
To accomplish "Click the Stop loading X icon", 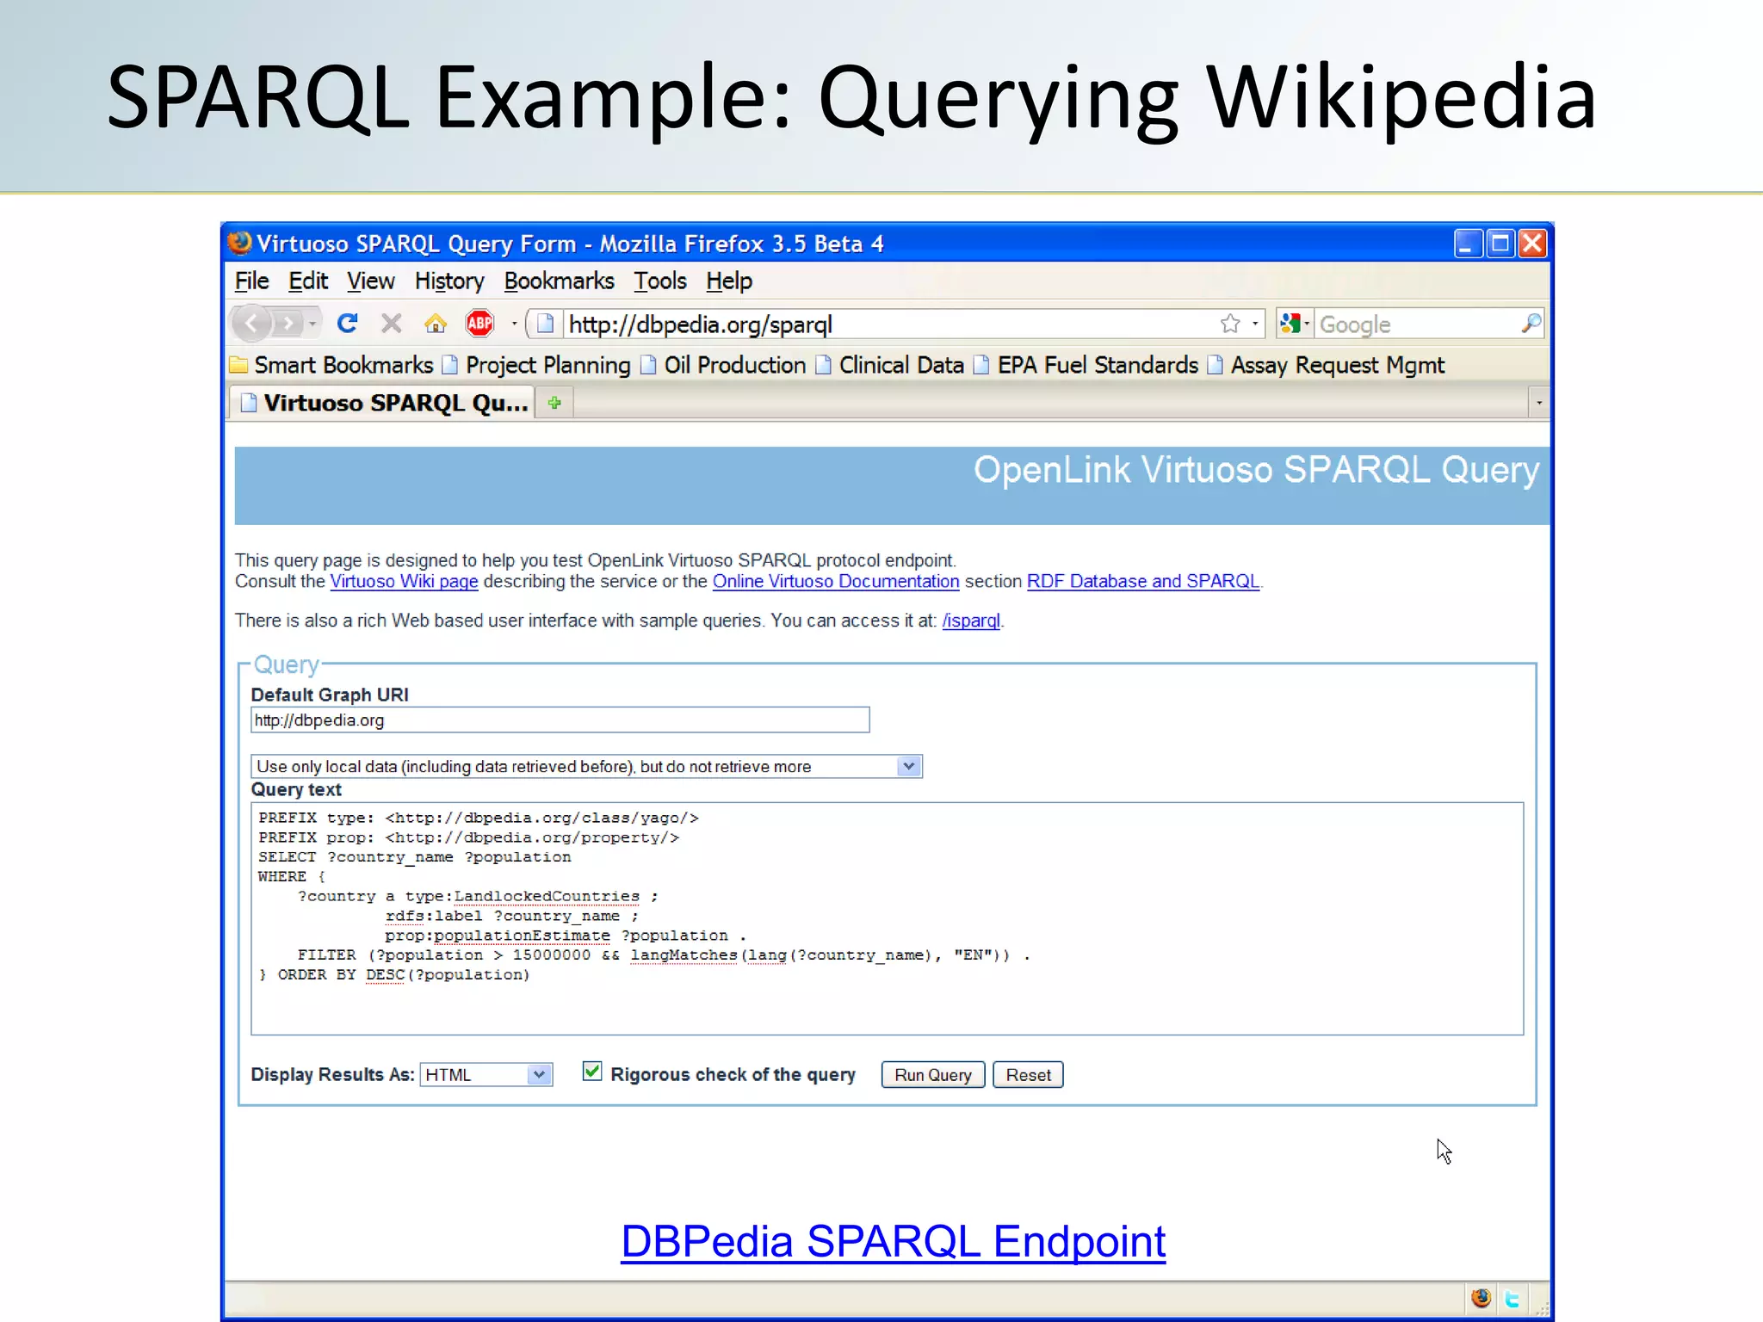I will 392,324.
